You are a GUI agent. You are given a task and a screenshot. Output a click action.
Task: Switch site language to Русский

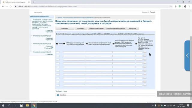pyautogui.click(x=153, y=12)
